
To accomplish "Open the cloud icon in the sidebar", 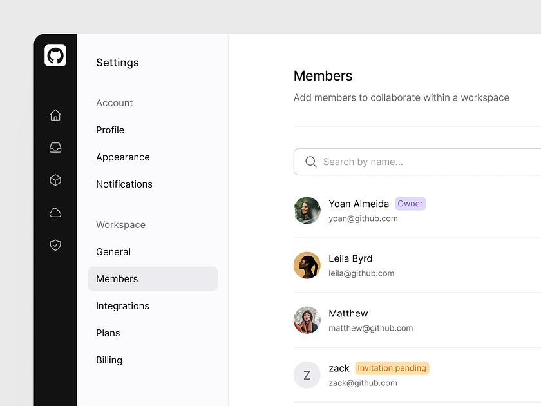I will (x=55, y=212).
